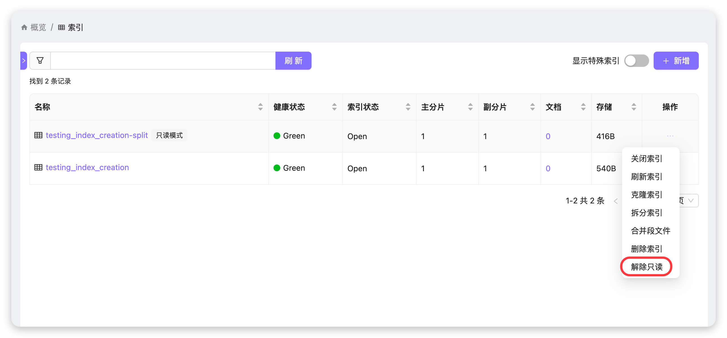Click table icon next to testing_index_creation
727x338 pixels.
[38, 167]
